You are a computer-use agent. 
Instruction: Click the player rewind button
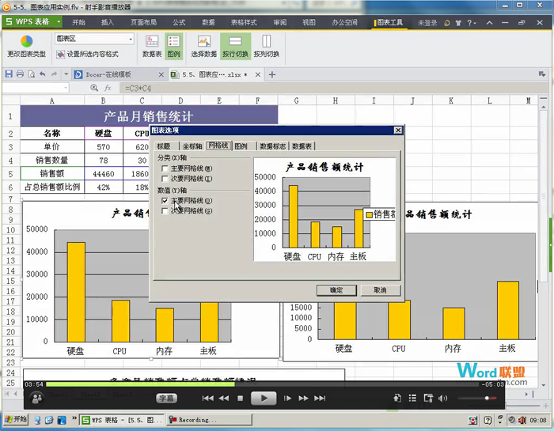pos(224,398)
